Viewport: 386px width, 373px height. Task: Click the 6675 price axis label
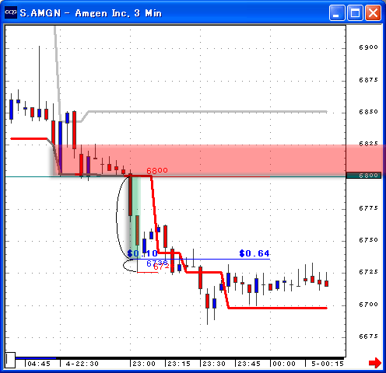368,336
